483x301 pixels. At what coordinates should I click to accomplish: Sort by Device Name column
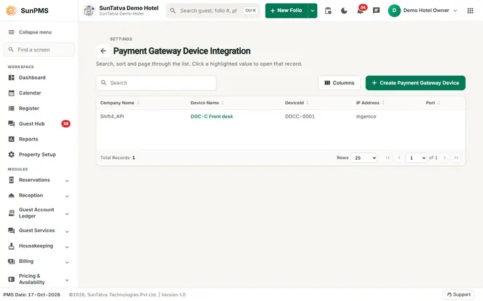(x=207, y=103)
